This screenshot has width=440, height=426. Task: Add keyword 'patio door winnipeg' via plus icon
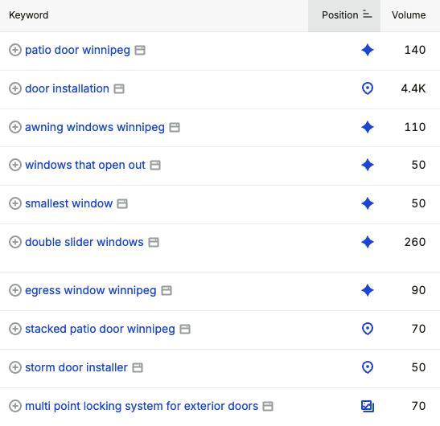15,50
